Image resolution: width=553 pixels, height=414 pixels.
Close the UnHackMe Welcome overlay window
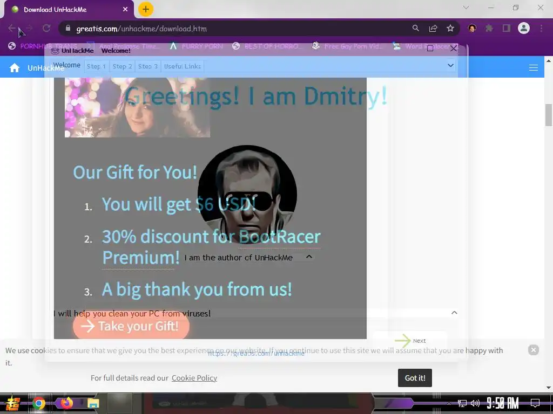[454, 49]
